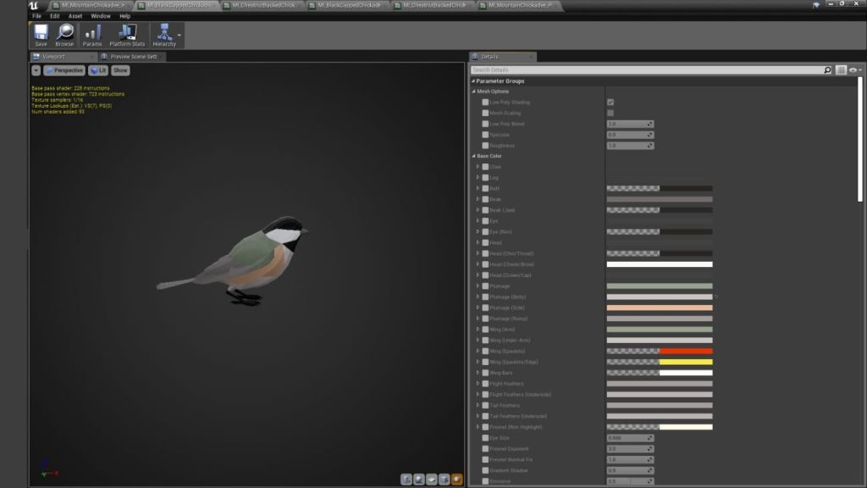Expand the Plumage (Belly) parameter

click(x=476, y=297)
